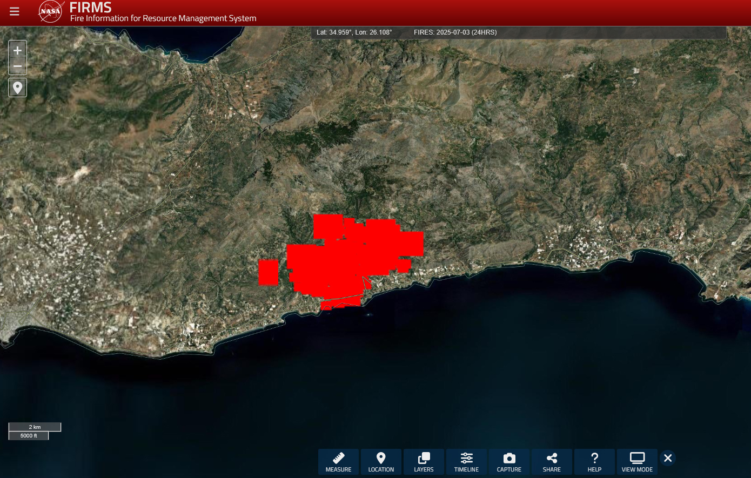This screenshot has width=751, height=478.
Task: Open the hamburger main menu
Action: [x=15, y=11]
